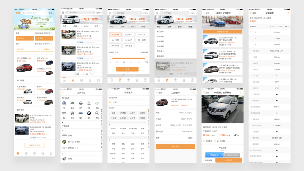Click refresh icon on 立即预约 screen
The width and height of the screenshot is (304, 171).
pos(193,93)
